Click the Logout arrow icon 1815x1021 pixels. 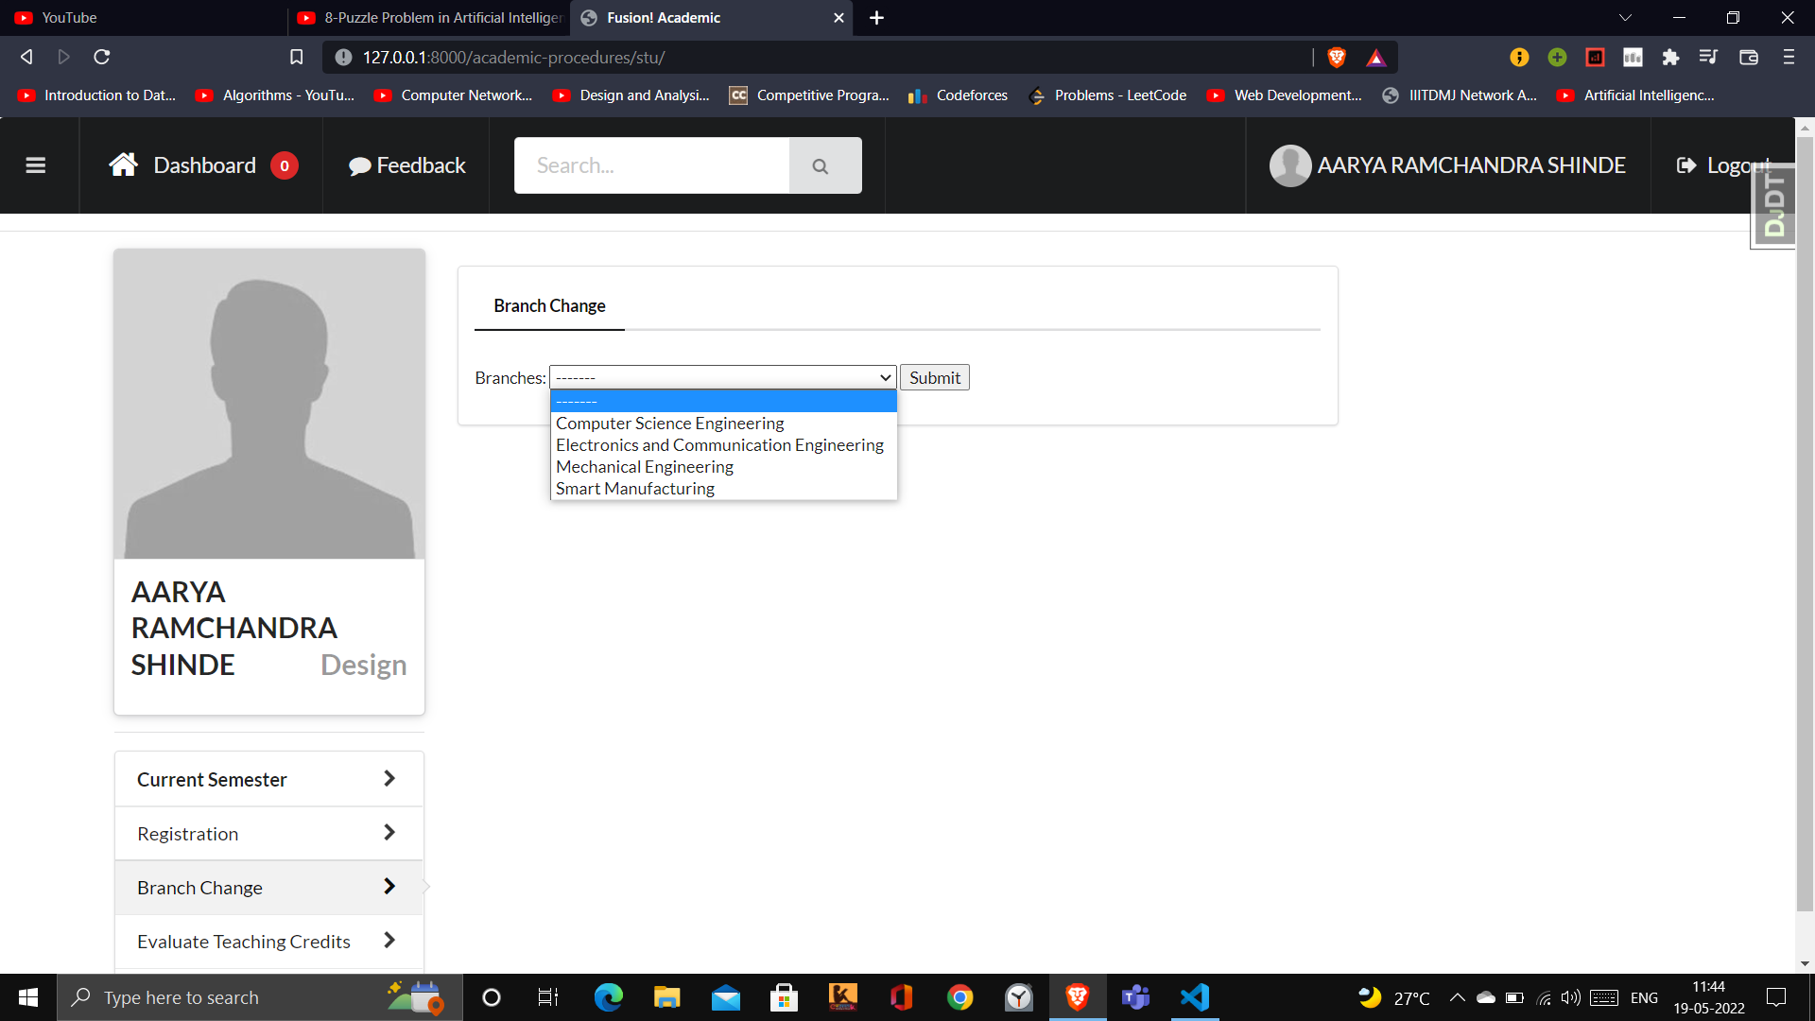tap(1686, 164)
